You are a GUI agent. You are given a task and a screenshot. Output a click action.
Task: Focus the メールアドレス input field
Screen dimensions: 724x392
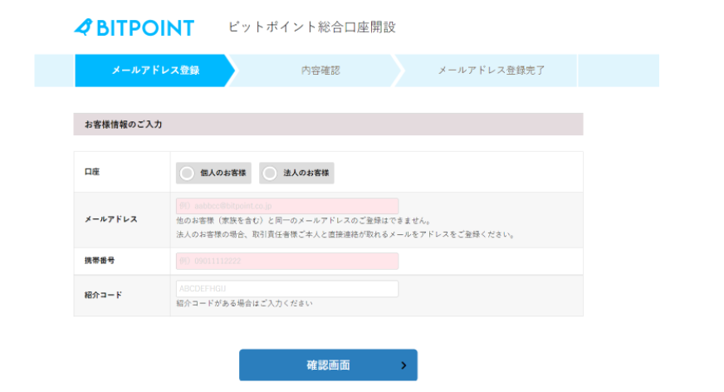coord(287,206)
